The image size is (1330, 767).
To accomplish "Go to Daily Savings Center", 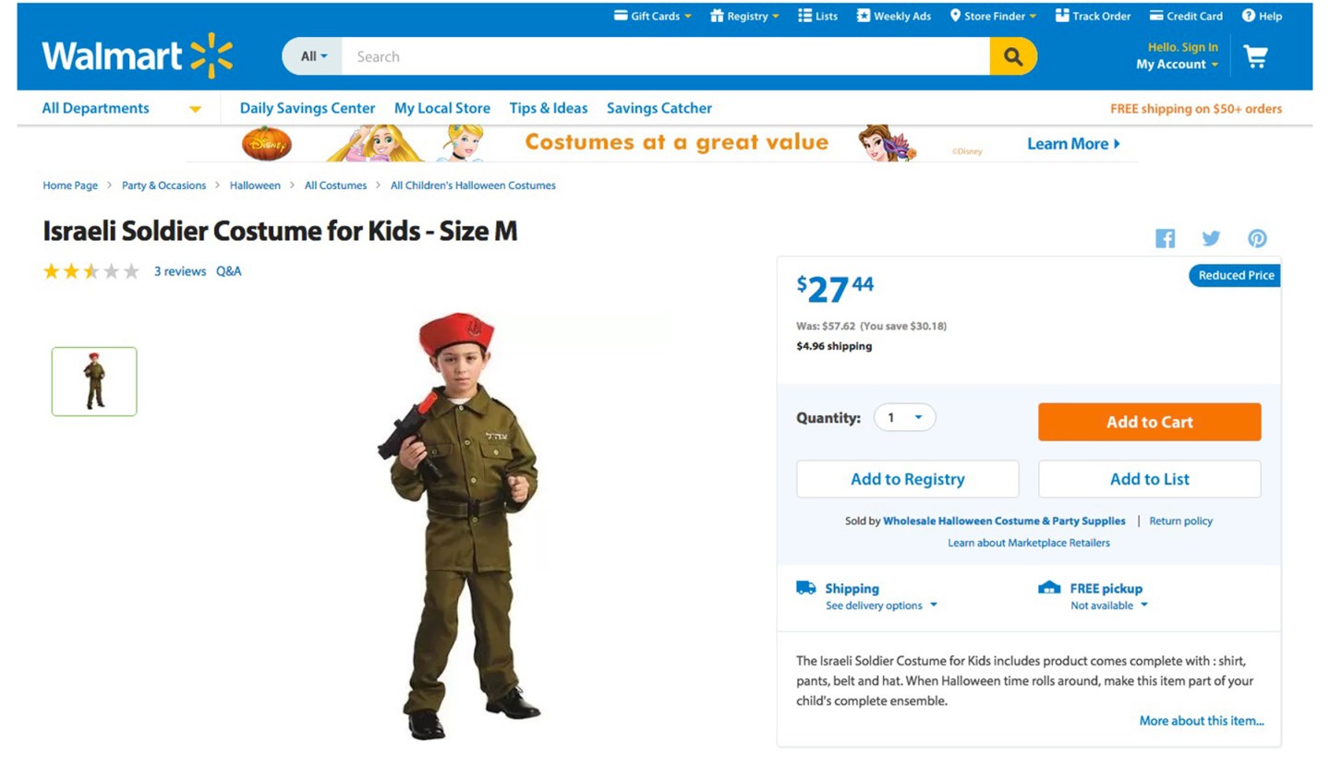I will (308, 108).
